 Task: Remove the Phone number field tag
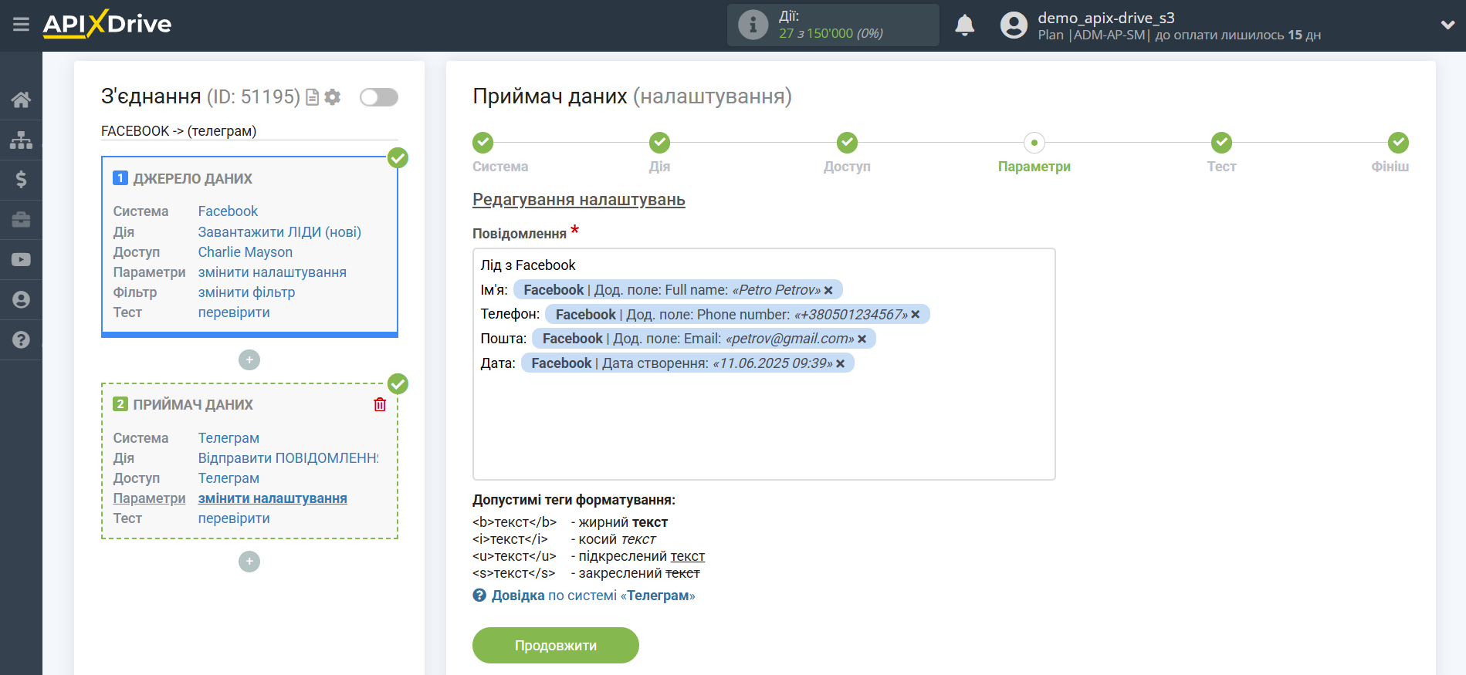click(916, 315)
